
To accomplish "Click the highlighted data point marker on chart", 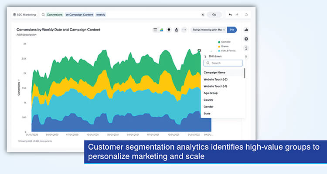I will click(199, 50).
